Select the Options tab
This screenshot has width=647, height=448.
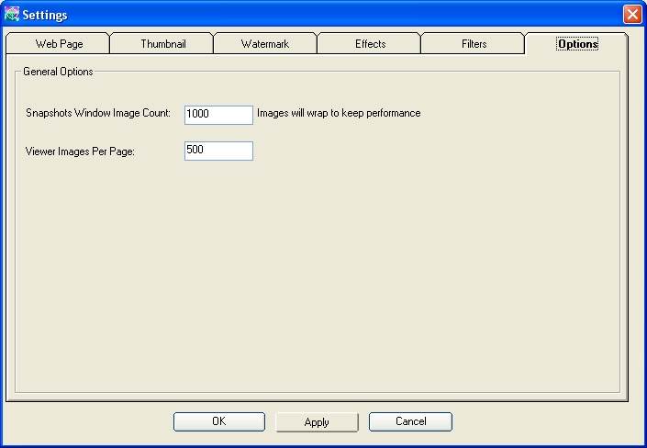[577, 43]
